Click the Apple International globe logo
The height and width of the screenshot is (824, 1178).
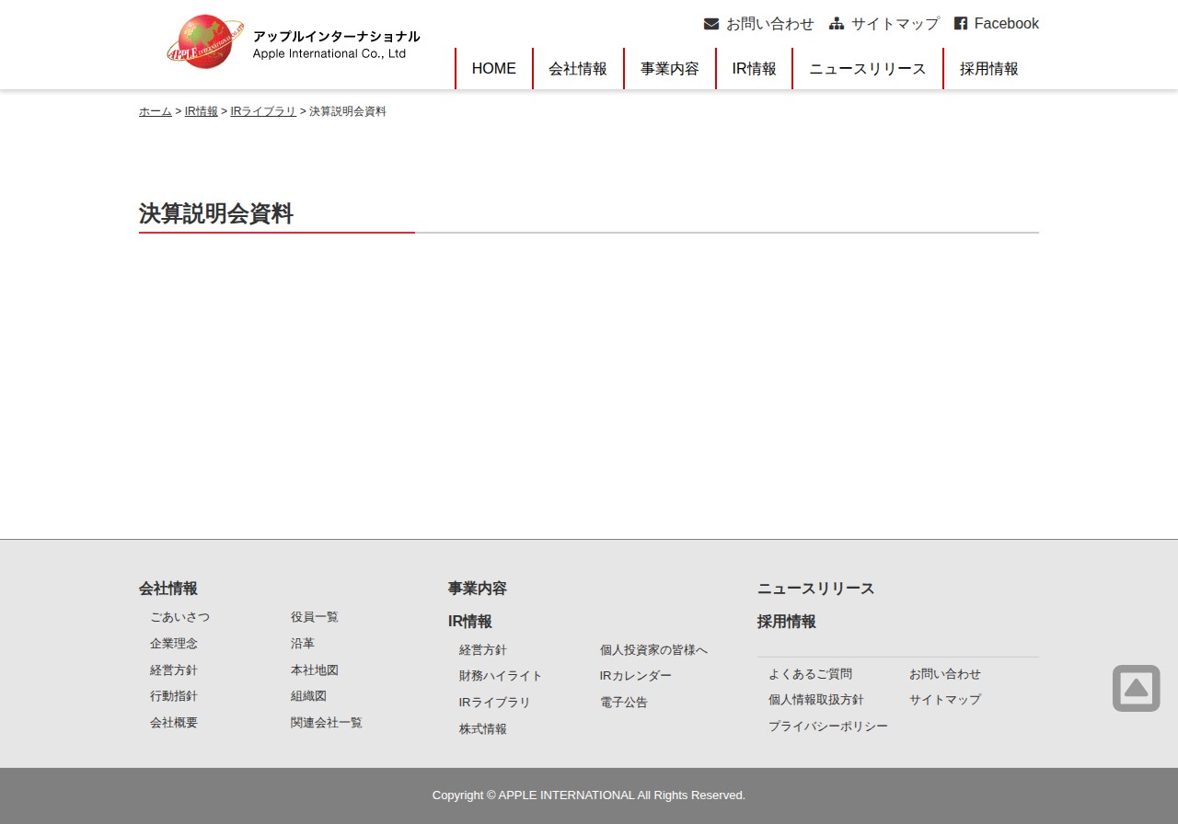click(205, 41)
